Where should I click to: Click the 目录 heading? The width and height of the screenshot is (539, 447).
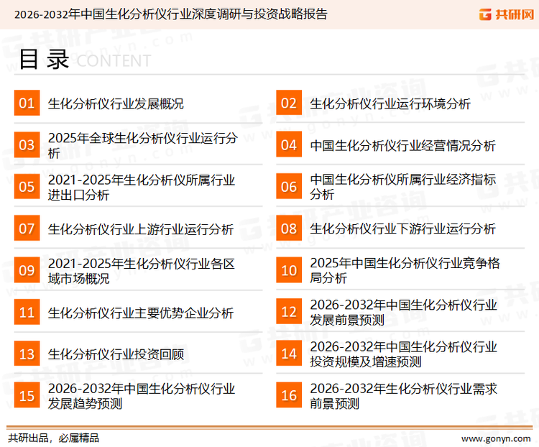pyautogui.click(x=44, y=60)
